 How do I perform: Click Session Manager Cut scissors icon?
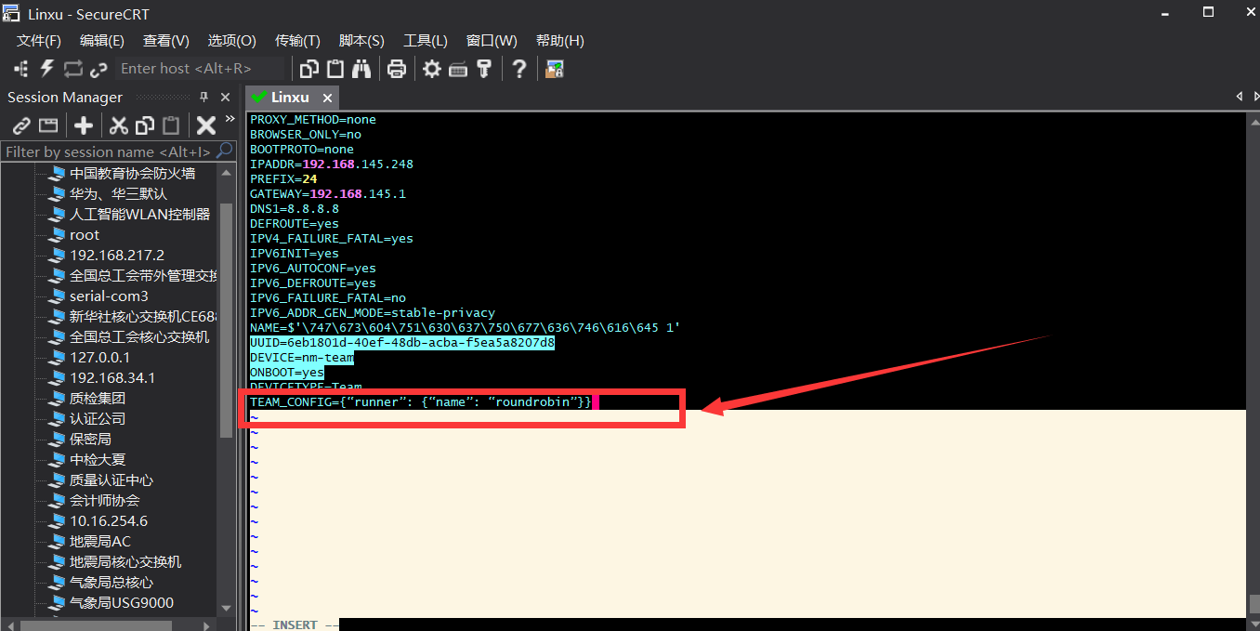pos(119,125)
